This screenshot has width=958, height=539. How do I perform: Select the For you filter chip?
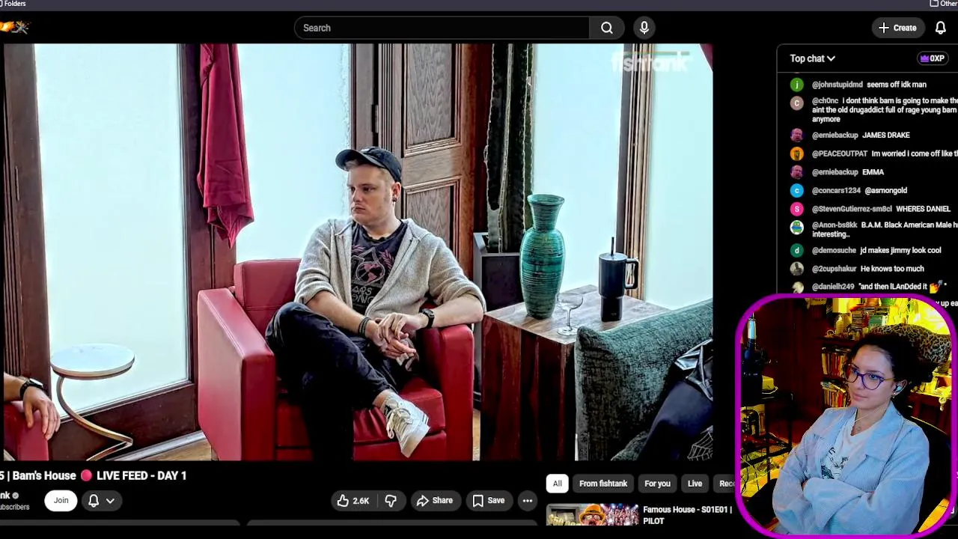tap(657, 484)
